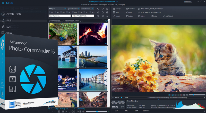Run Optimize on the photo
Image resolution: width=206 pixels, height=113 pixels.
pos(130,16)
